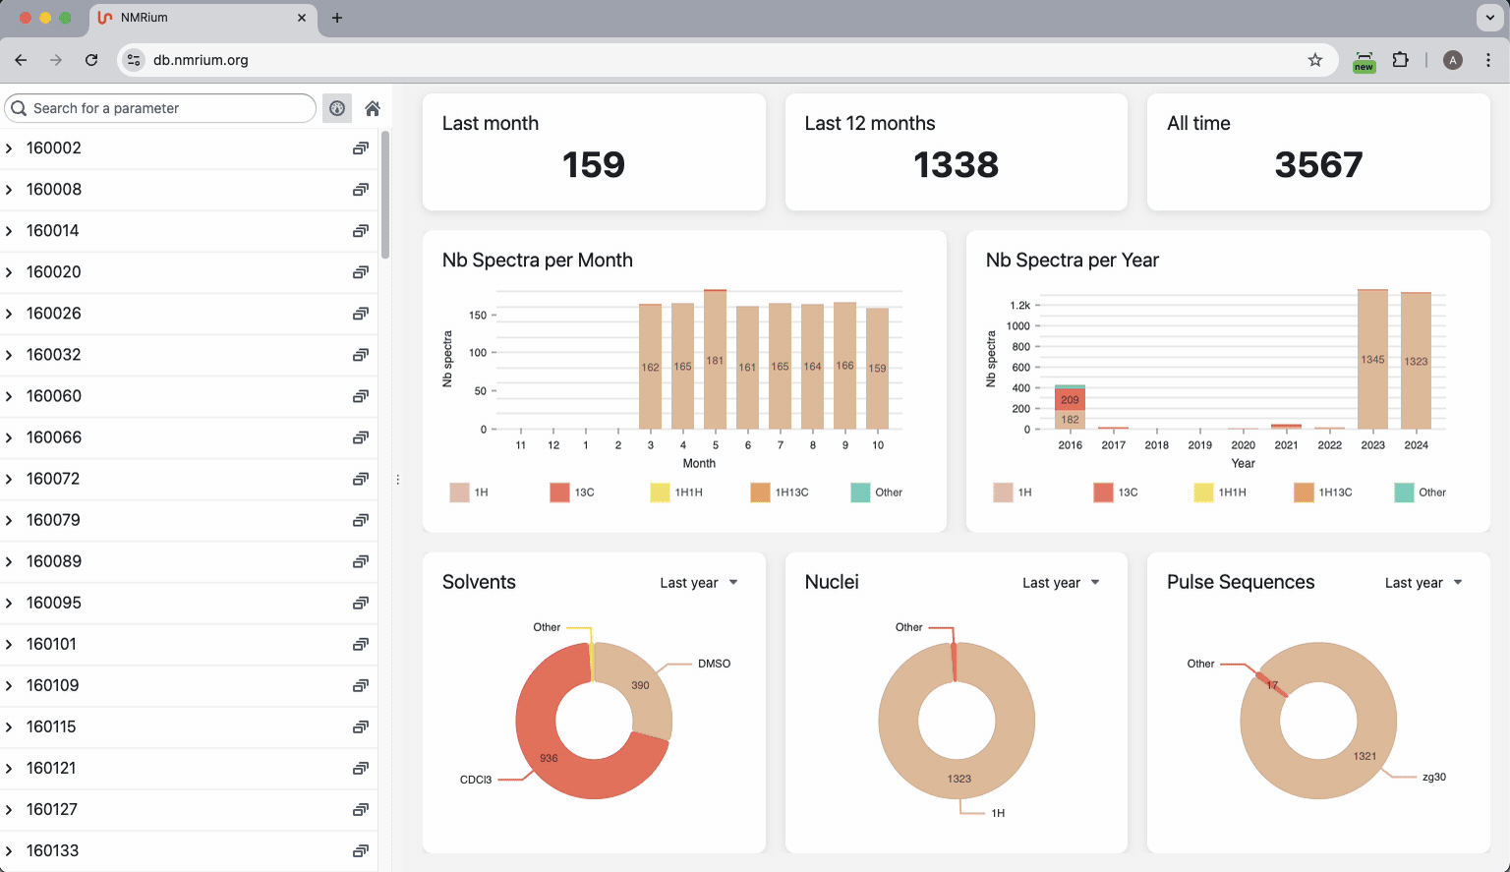The width and height of the screenshot is (1510, 872).
Task: Reload the page with the refresh icon
Action: click(91, 60)
